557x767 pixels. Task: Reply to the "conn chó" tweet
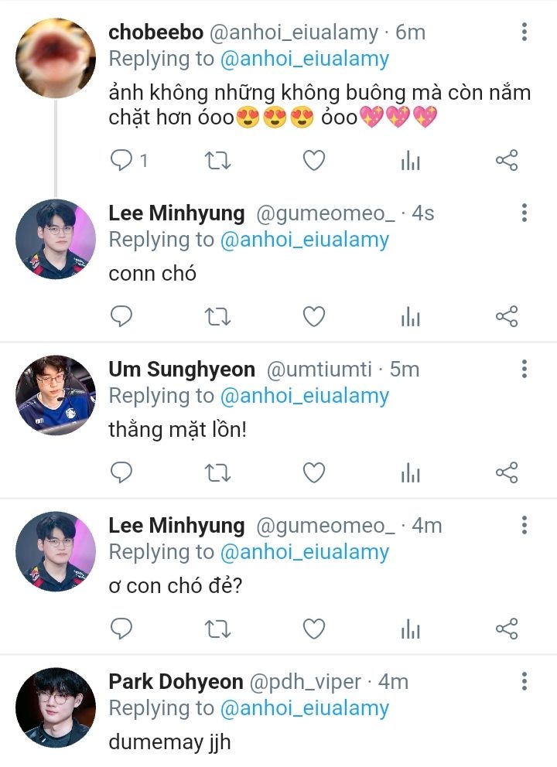(121, 316)
